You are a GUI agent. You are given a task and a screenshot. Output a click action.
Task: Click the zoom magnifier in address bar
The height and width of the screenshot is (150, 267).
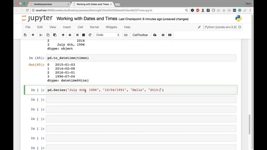186,10
